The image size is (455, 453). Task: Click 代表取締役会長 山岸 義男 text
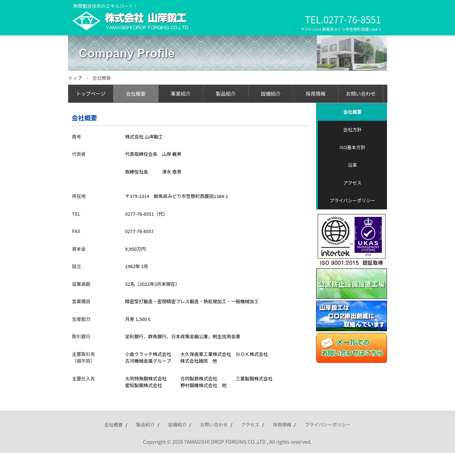[x=153, y=154]
